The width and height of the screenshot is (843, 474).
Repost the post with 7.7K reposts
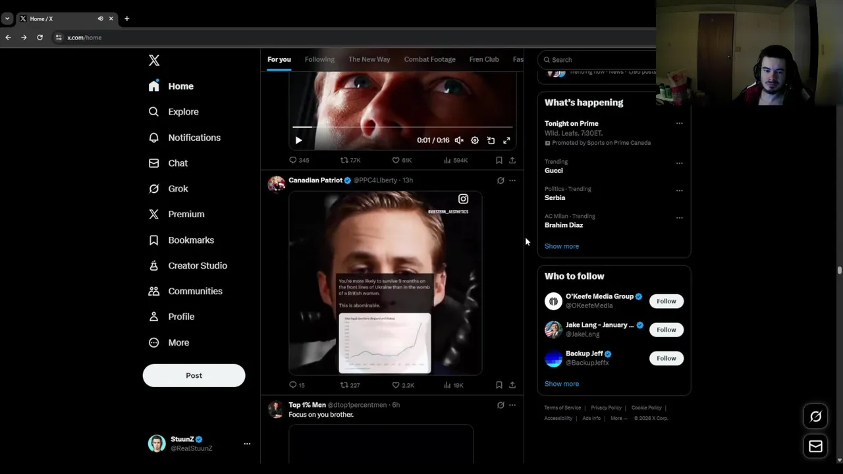[350, 160]
